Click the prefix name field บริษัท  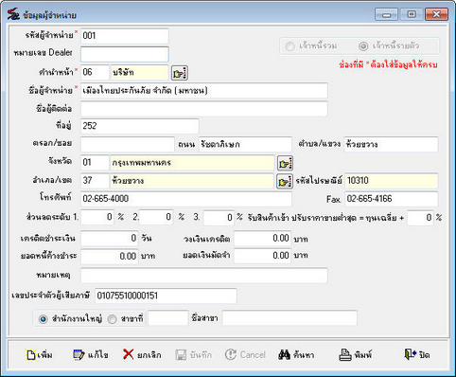pyautogui.click(x=139, y=72)
